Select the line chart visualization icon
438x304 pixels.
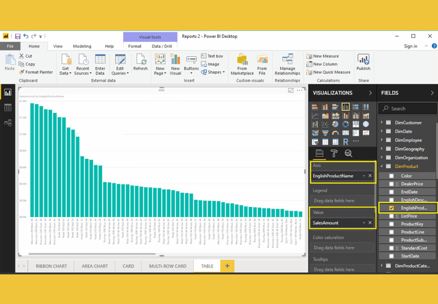pyautogui.click(x=315, y=115)
